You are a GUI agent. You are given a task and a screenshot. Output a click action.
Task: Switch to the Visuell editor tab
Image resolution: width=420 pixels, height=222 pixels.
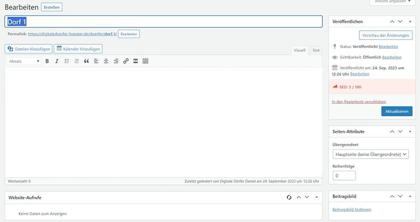[300, 50]
